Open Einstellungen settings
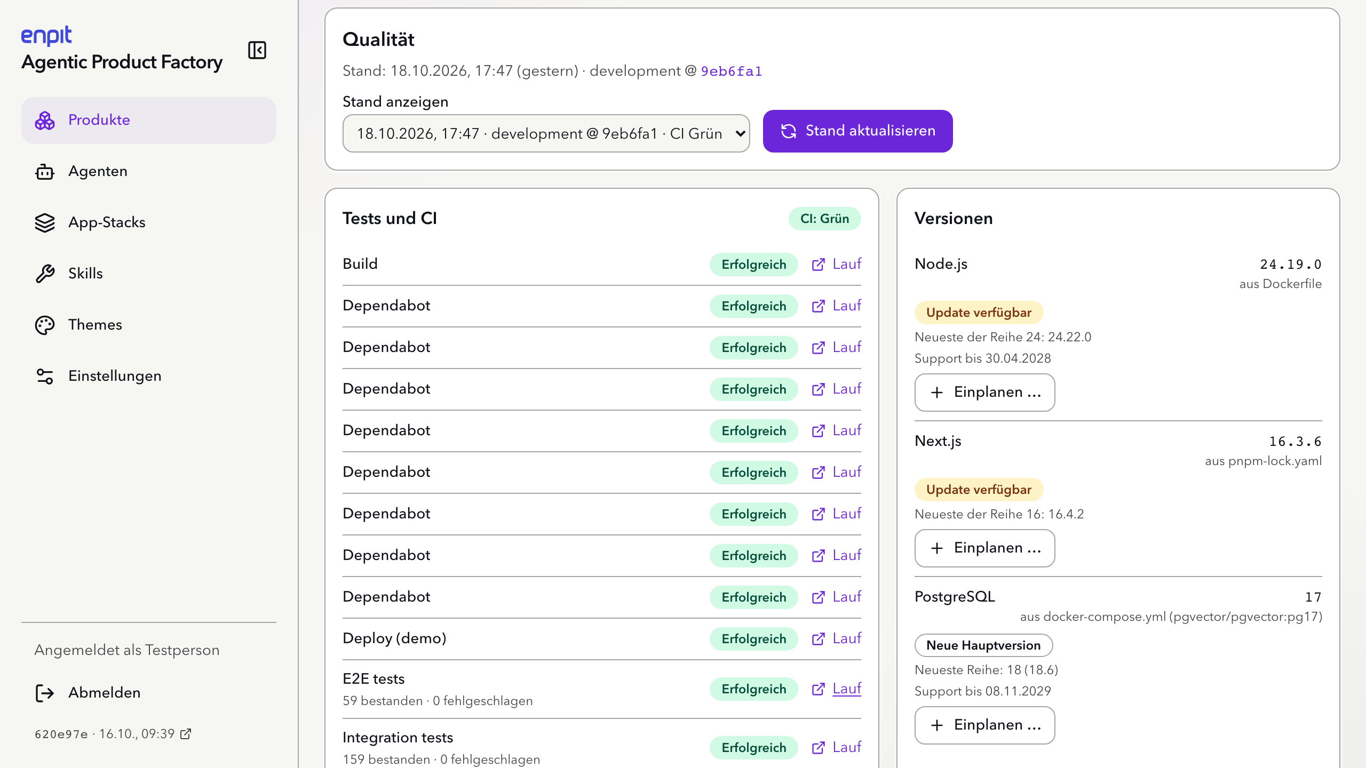1366x768 pixels. pos(149,377)
